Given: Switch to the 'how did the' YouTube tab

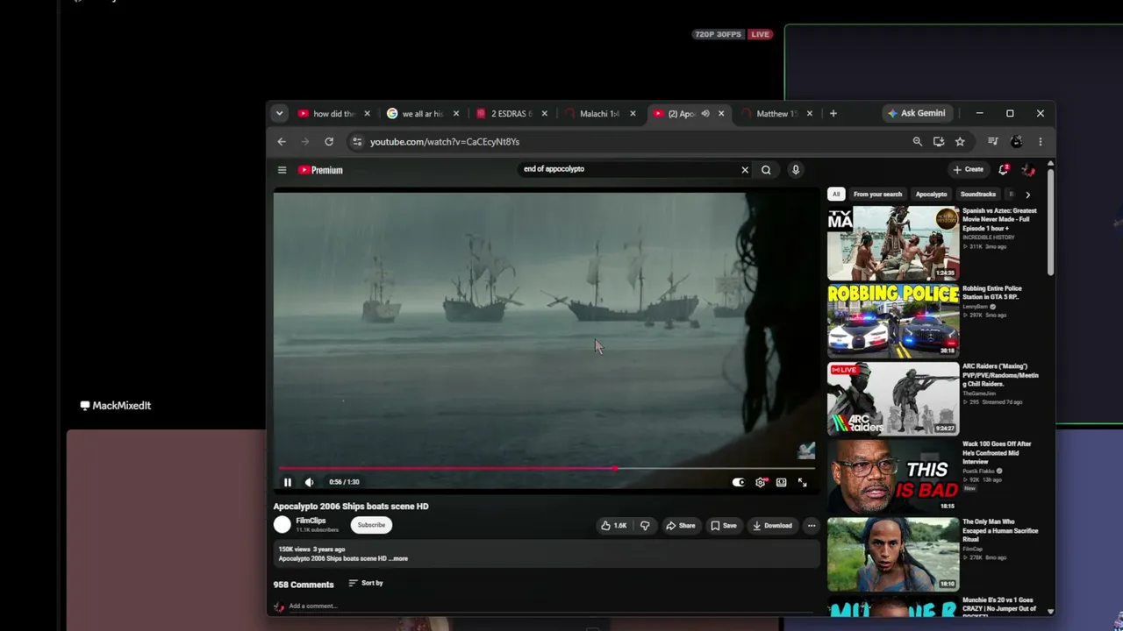Looking at the screenshot, I should (333, 114).
